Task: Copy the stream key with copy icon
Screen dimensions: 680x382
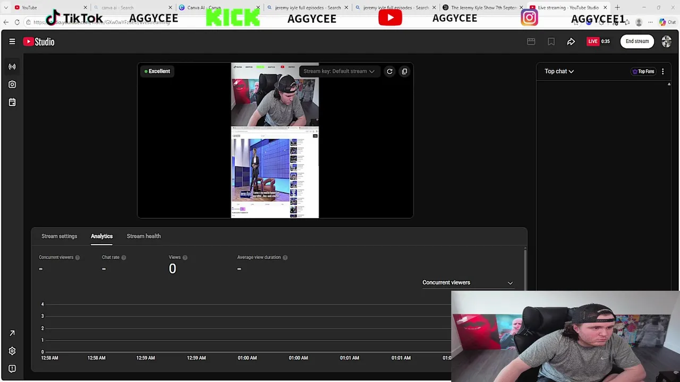Action: pos(404,71)
